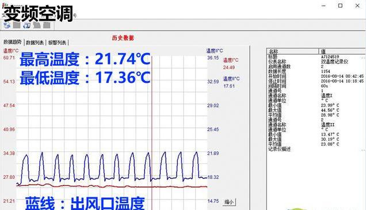
Task: Click the 历史数据 heading
Action: coord(123,38)
